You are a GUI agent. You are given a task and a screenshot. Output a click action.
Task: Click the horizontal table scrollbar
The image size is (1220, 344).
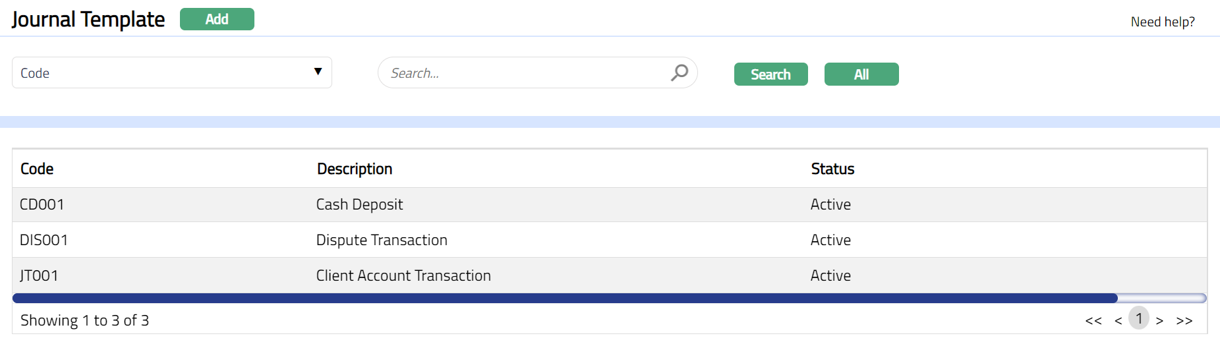[x=565, y=299]
